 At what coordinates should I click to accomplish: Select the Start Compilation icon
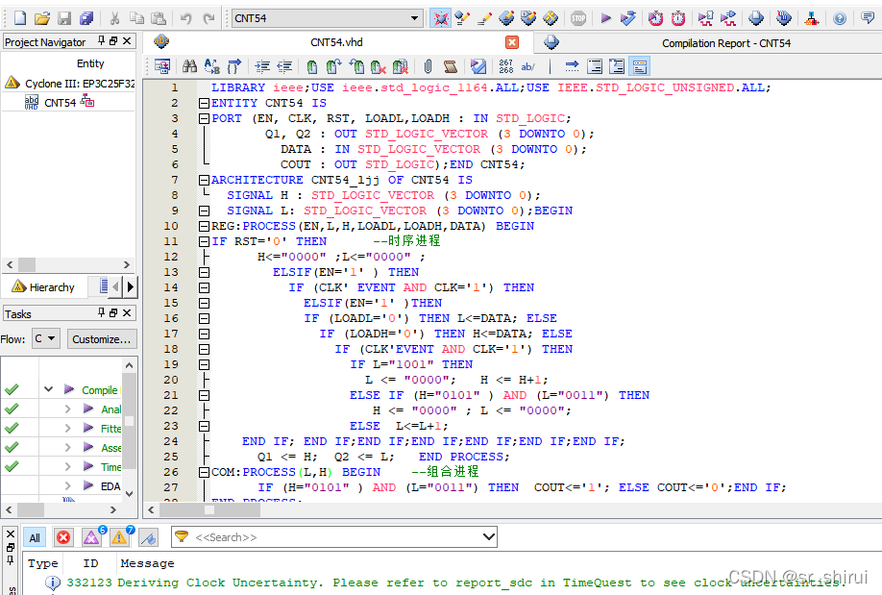[606, 16]
